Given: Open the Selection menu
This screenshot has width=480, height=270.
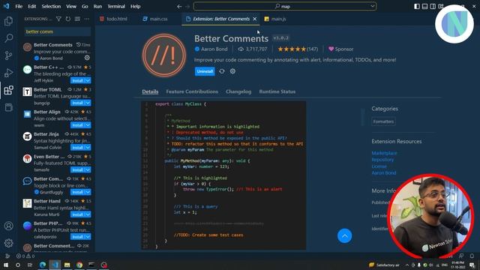Looking at the screenshot, I should 51,7.
